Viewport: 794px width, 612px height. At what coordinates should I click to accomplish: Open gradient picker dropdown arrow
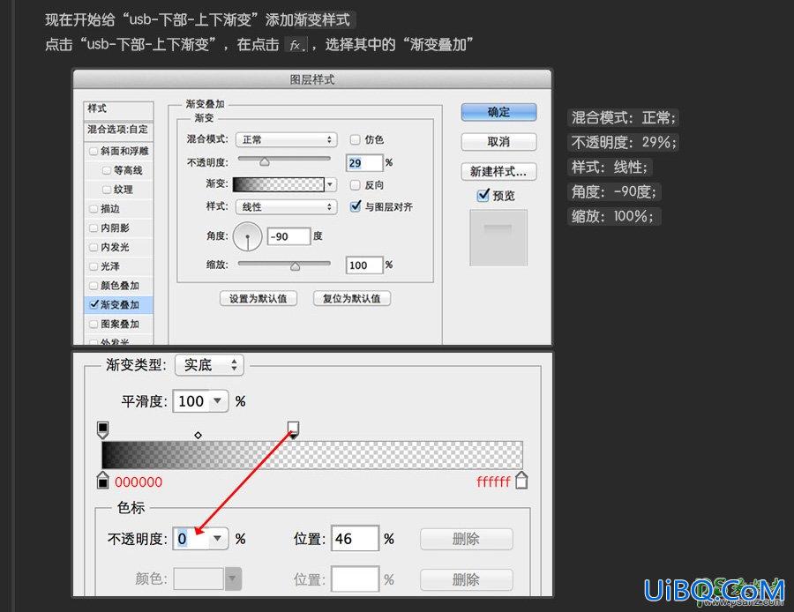coord(331,184)
